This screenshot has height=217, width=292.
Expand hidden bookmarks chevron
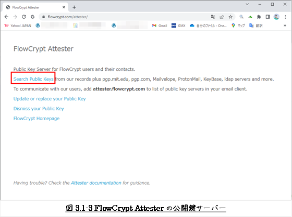click(x=285, y=25)
